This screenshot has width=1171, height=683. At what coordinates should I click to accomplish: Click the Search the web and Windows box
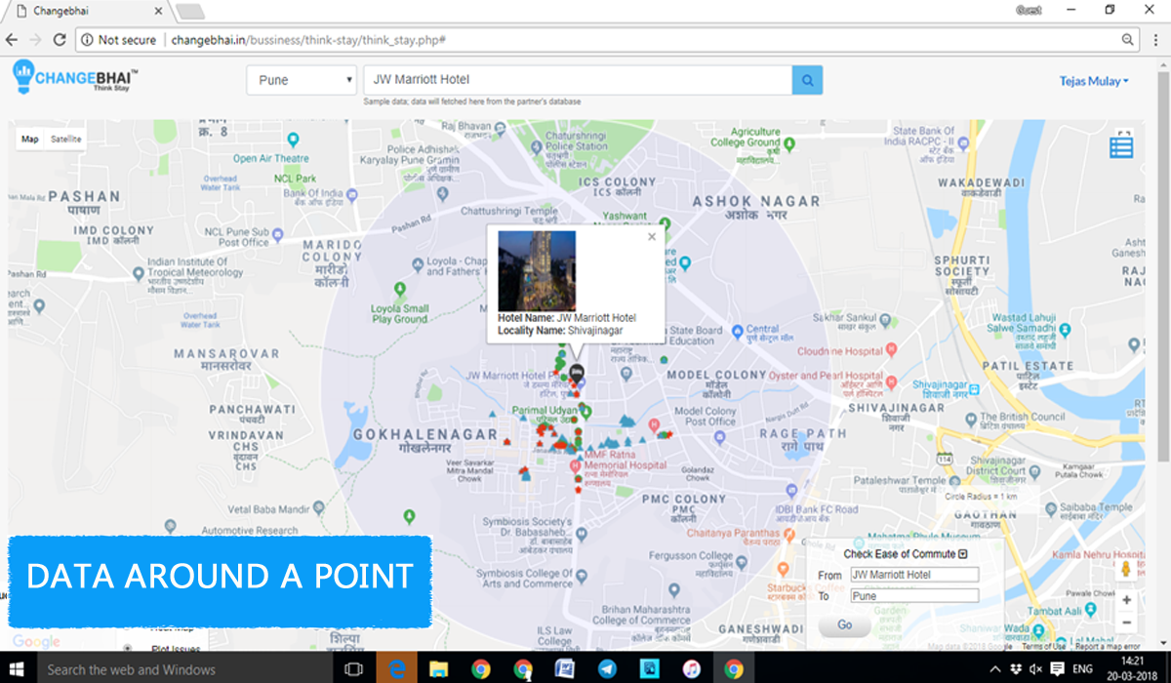tap(185, 669)
